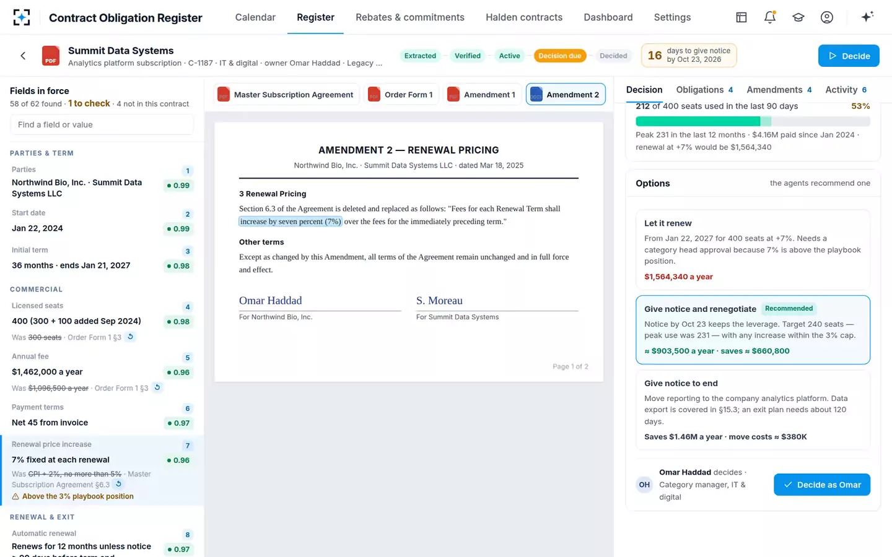The image size is (892, 557).
Task: Select the Payment terms Net 45 field
Action: (x=102, y=416)
